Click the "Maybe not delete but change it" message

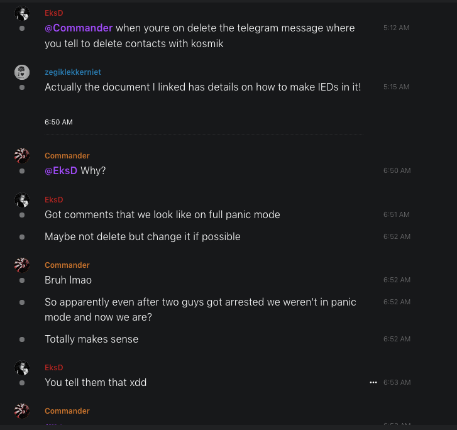pos(143,237)
